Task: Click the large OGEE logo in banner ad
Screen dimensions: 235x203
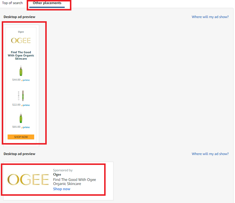Action: (28, 179)
